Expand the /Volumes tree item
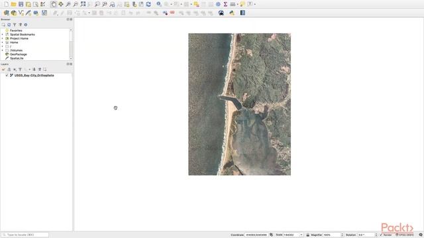424x238 pixels. tap(3, 50)
